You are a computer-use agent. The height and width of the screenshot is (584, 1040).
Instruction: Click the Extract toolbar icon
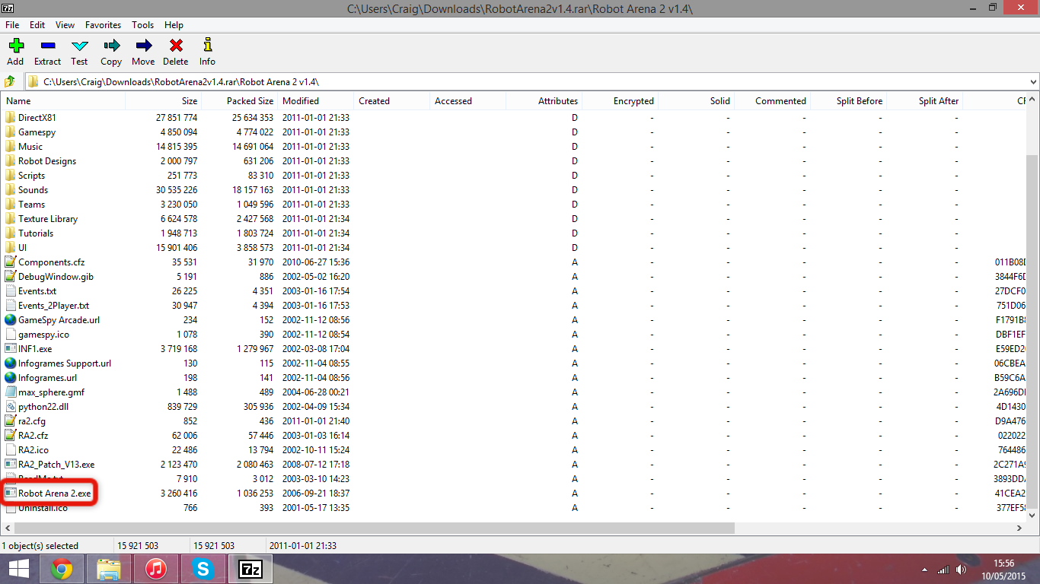pyautogui.click(x=47, y=46)
